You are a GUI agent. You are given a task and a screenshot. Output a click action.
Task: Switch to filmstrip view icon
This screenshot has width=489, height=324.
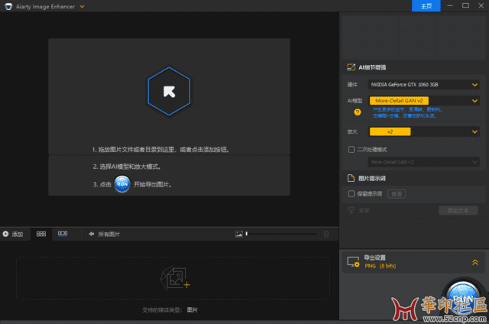click(63, 234)
